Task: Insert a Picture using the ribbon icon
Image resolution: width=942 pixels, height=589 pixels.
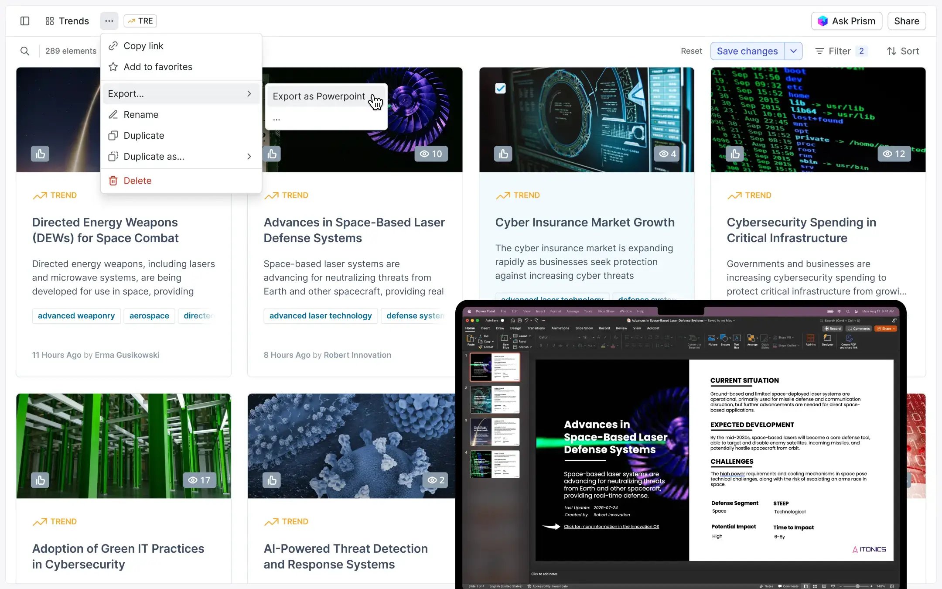Action: pyautogui.click(x=712, y=338)
